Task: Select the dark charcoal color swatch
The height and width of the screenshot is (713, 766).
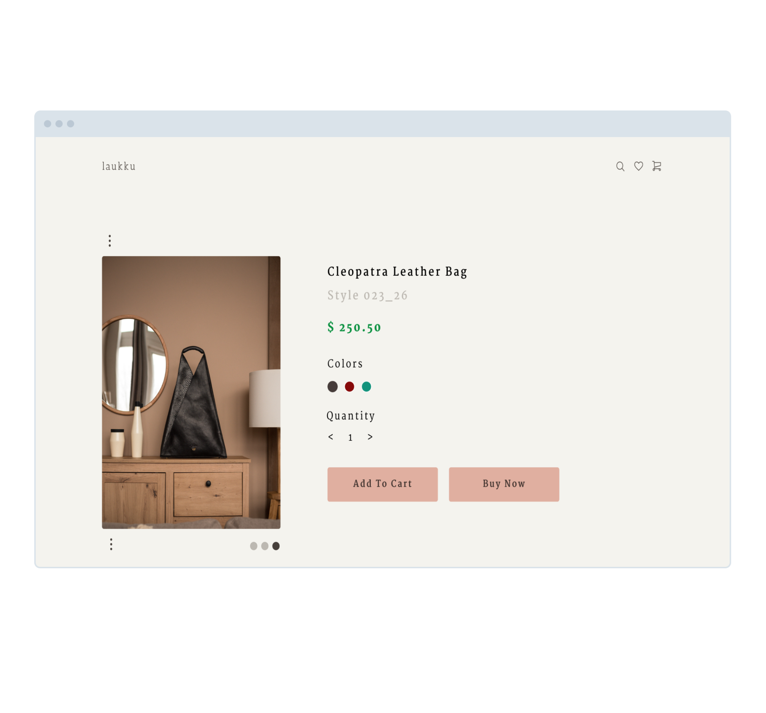Action: click(332, 387)
